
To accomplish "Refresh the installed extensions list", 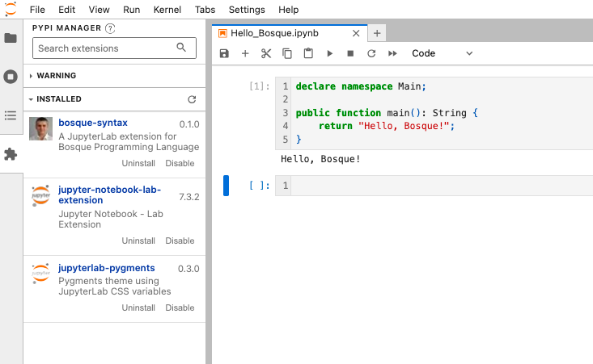I will tap(192, 99).
